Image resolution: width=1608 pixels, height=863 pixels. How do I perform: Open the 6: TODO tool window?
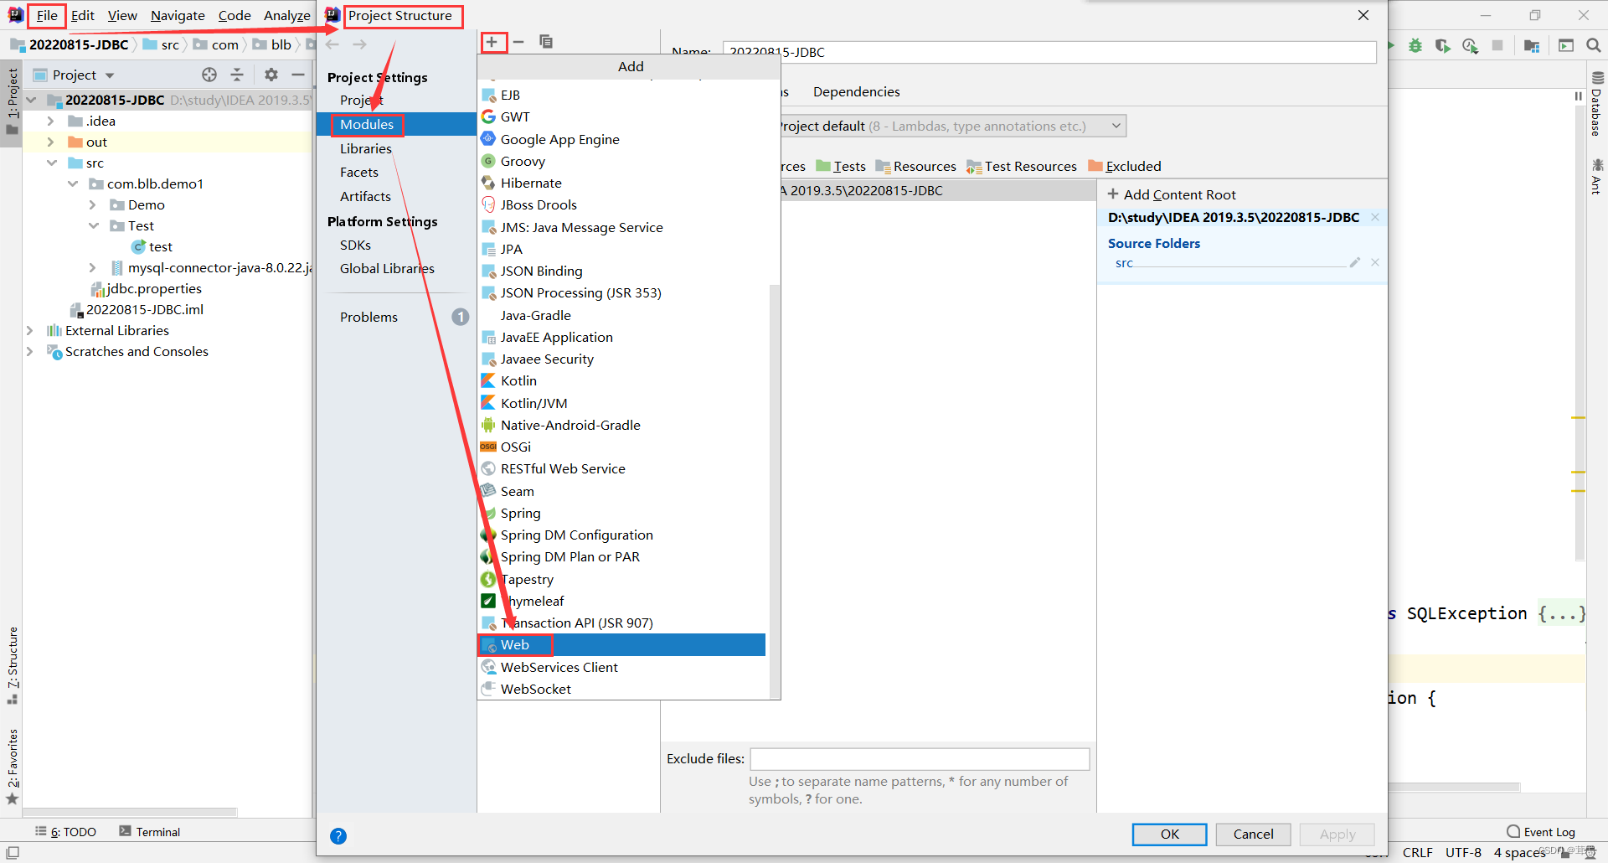(65, 831)
